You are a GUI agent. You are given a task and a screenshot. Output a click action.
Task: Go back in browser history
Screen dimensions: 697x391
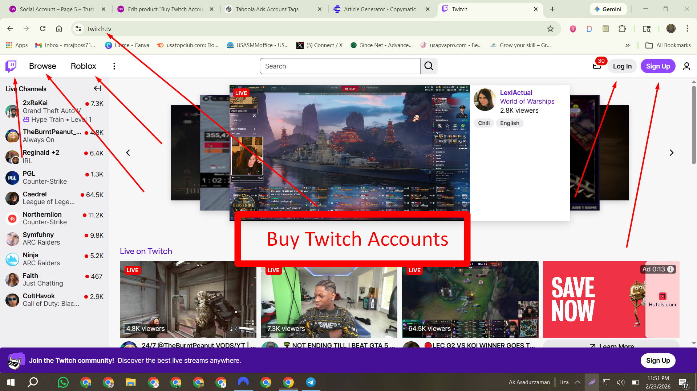(x=10, y=29)
